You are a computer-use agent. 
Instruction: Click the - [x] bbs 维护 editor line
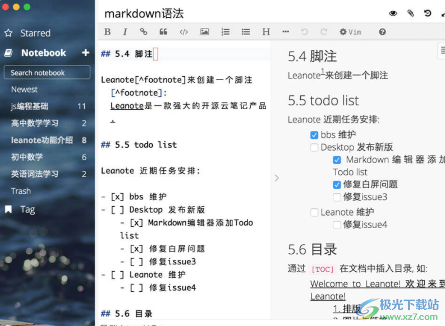(134, 197)
